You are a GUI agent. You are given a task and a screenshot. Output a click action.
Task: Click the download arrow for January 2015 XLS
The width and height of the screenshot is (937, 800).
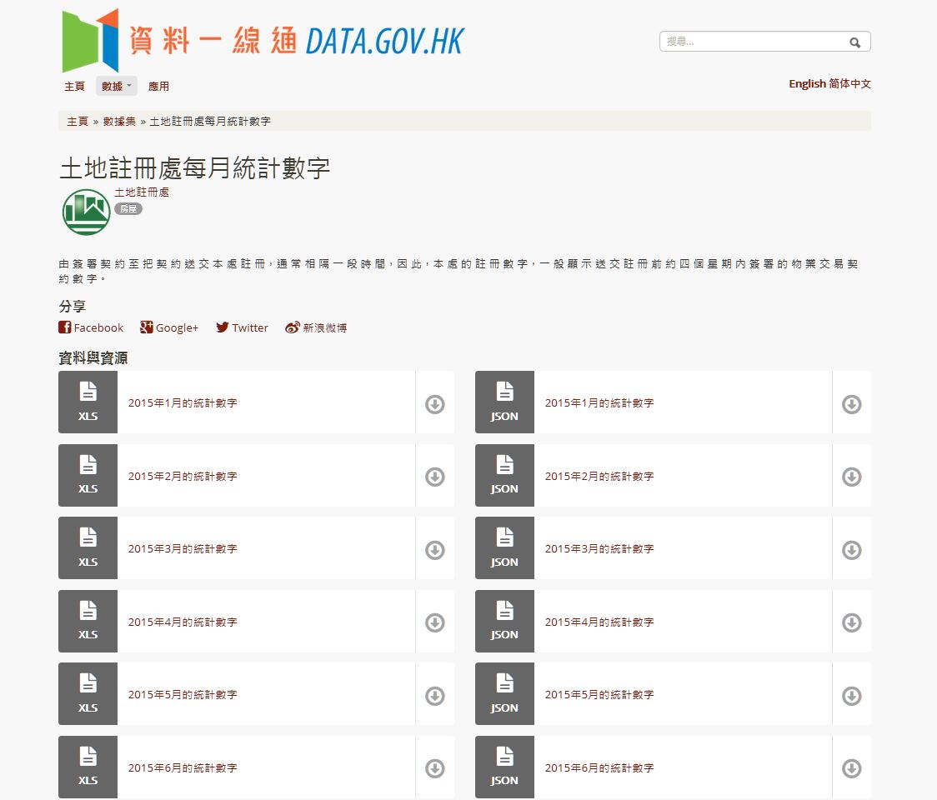click(434, 404)
